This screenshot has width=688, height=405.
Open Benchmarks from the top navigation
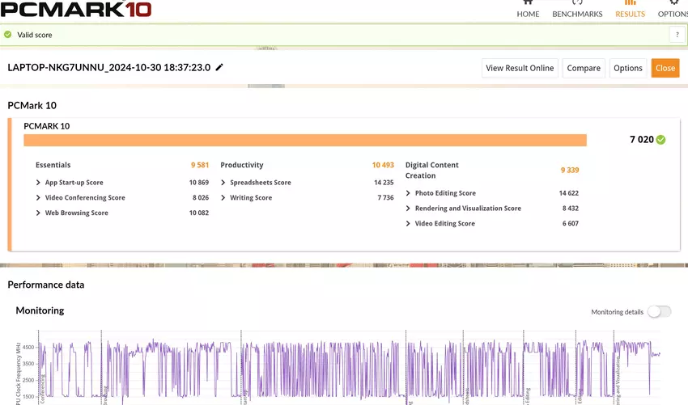tap(577, 3)
